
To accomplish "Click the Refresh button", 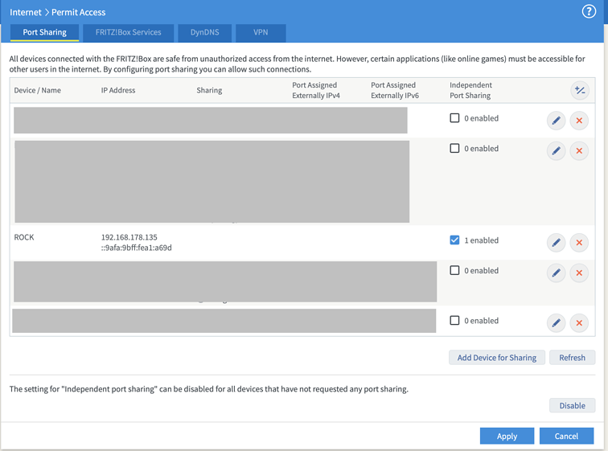I will tap(572, 358).
